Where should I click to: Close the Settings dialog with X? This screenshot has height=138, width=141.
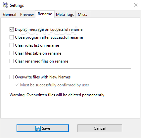click(x=136, y=5)
